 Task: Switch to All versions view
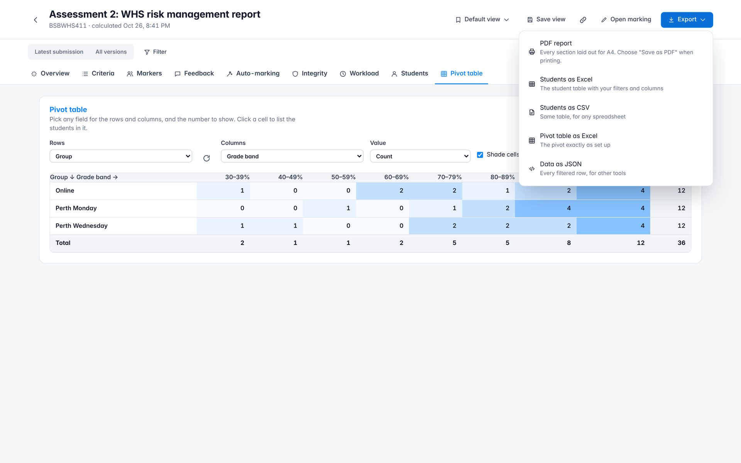(x=111, y=52)
